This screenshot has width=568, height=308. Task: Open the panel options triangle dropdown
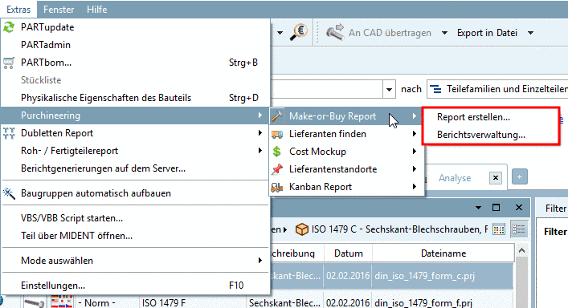(478, 208)
